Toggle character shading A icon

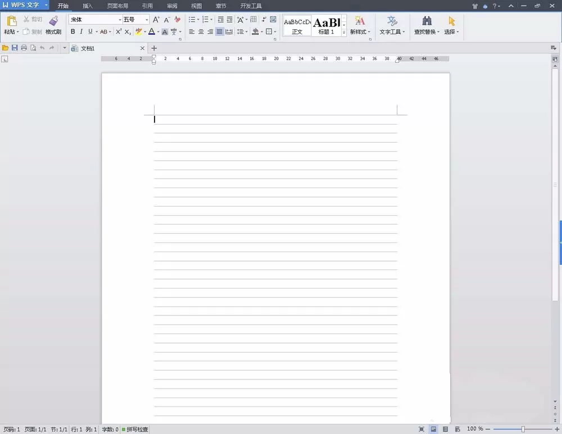click(165, 32)
